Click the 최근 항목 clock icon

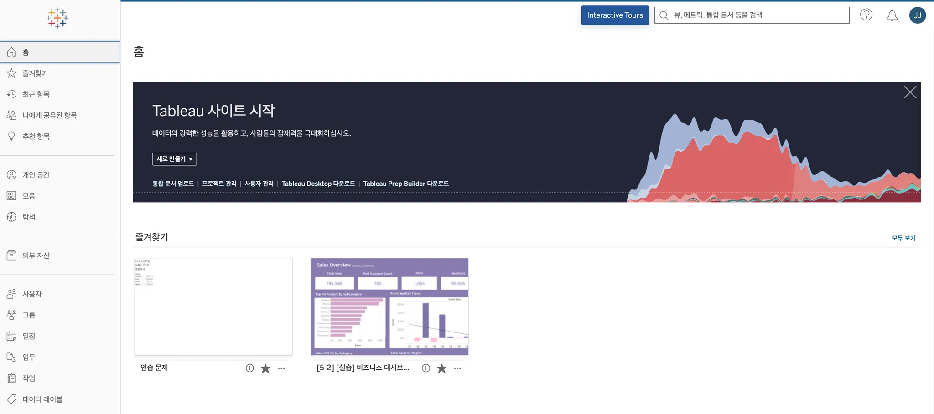click(12, 94)
